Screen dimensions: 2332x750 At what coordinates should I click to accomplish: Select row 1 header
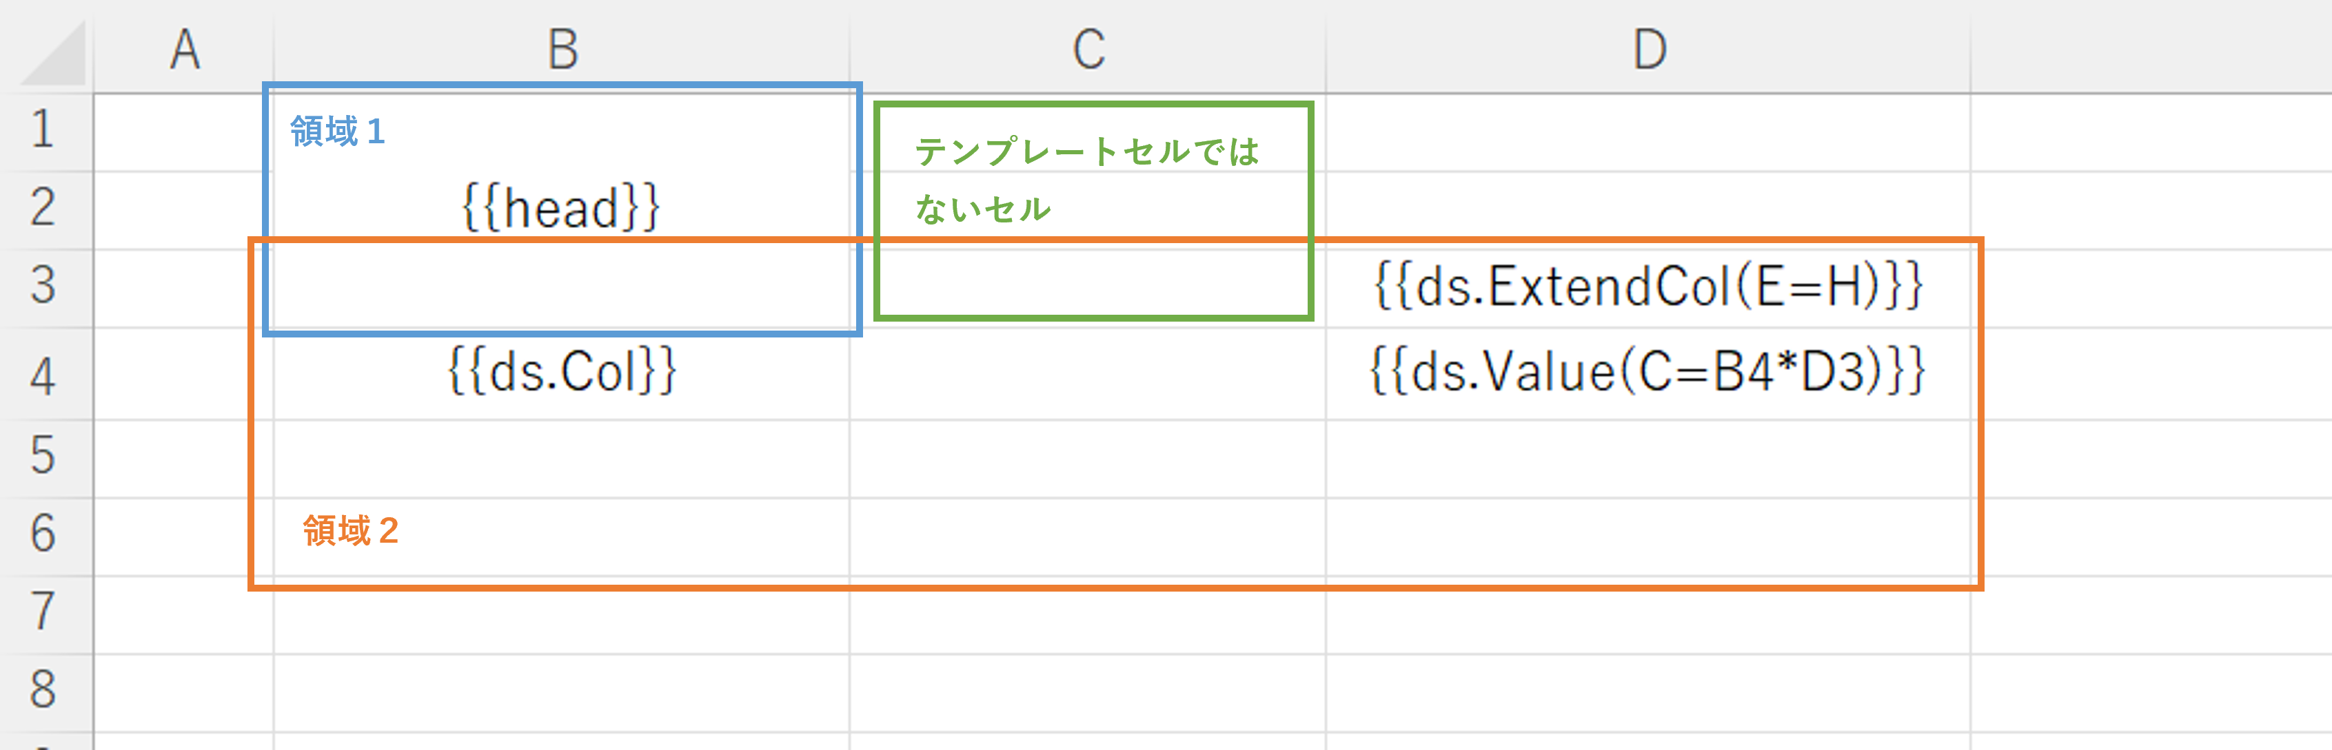point(43,129)
